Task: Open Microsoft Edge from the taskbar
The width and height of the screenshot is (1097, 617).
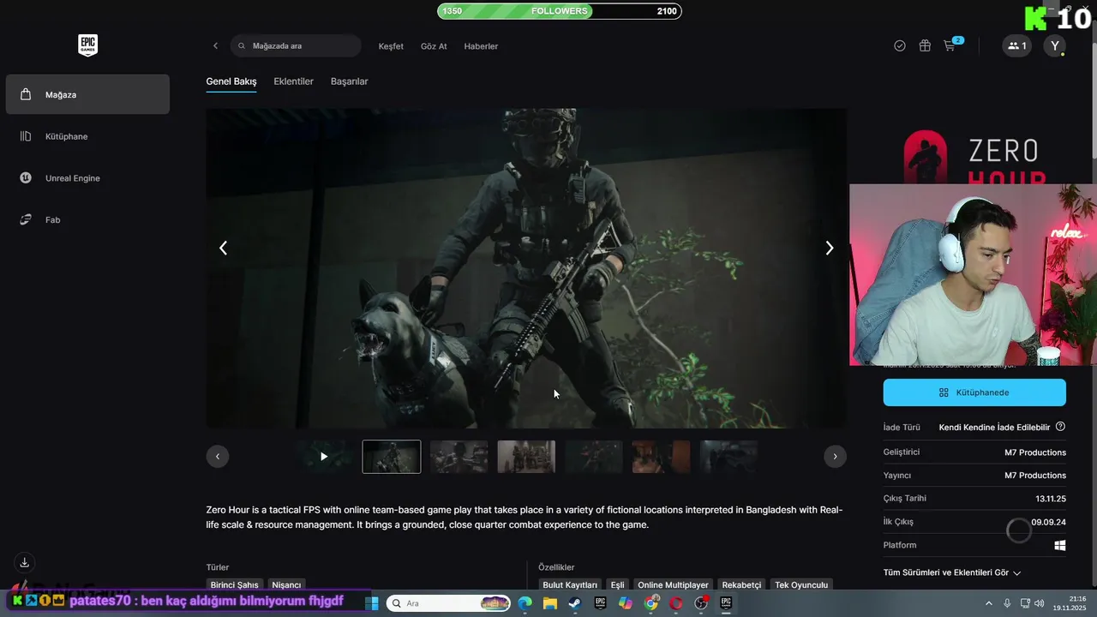Action: [525, 603]
